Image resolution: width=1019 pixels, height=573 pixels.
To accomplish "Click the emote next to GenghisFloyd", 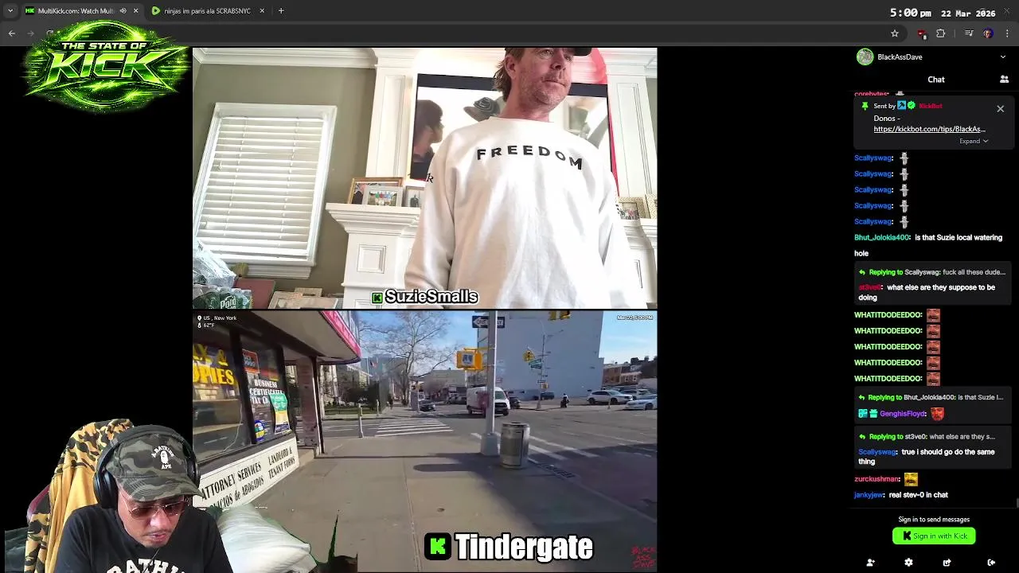I will (937, 414).
